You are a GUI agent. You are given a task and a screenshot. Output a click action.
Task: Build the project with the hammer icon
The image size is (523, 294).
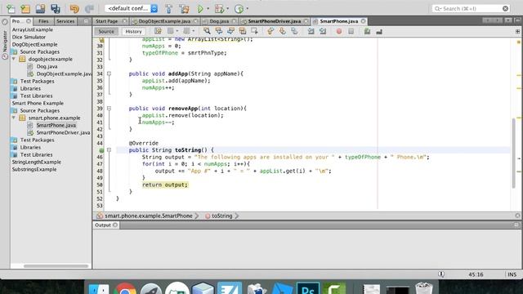coord(169,9)
